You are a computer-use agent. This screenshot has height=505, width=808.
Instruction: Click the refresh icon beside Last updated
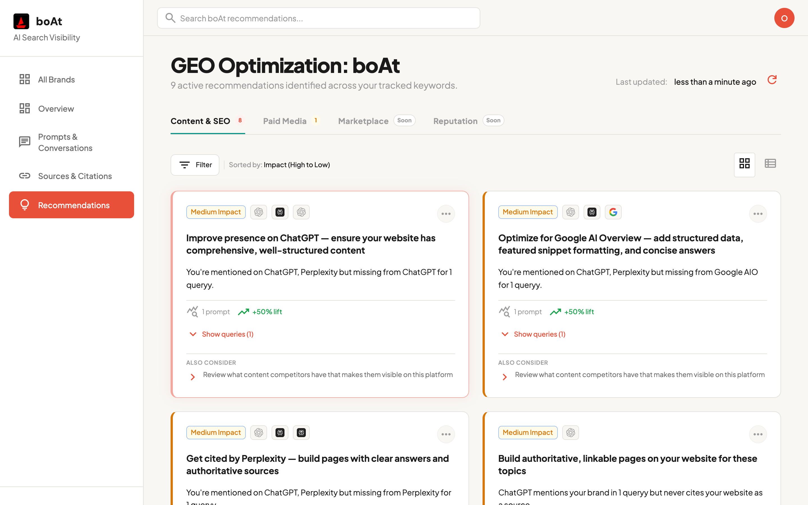772,80
